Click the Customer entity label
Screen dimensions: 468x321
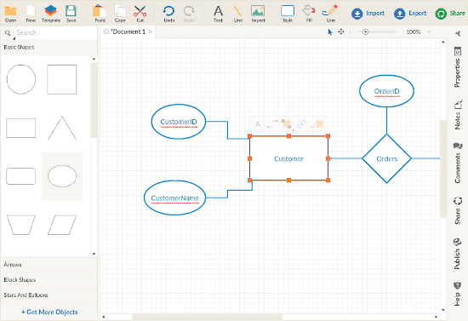click(x=288, y=159)
